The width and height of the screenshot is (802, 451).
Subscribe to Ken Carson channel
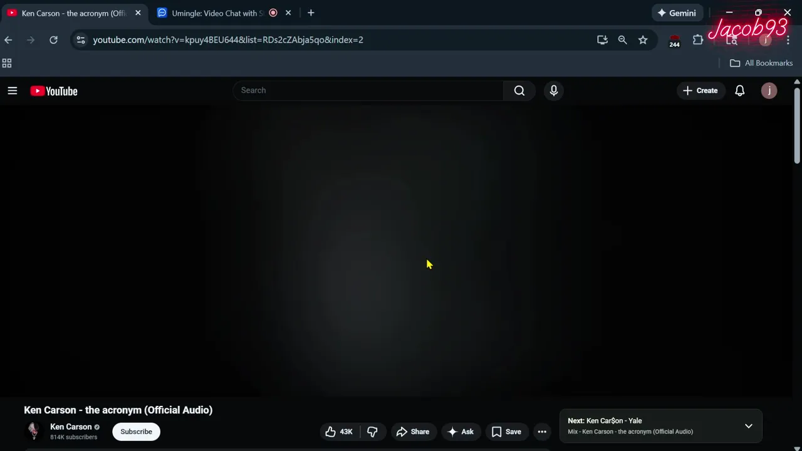point(136,432)
